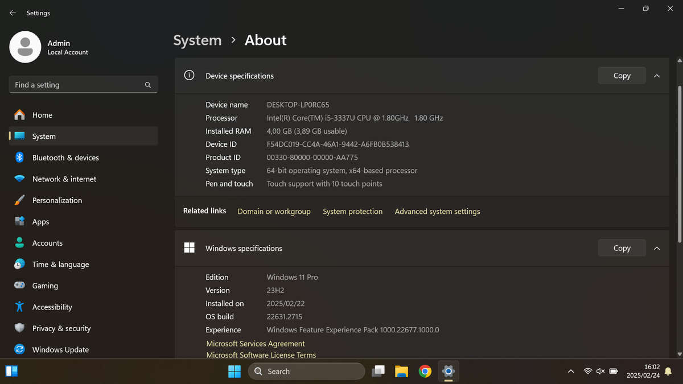Select Network & internet in sidebar
Image resolution: width=683 pixels, height=384 pixels.
64,179
